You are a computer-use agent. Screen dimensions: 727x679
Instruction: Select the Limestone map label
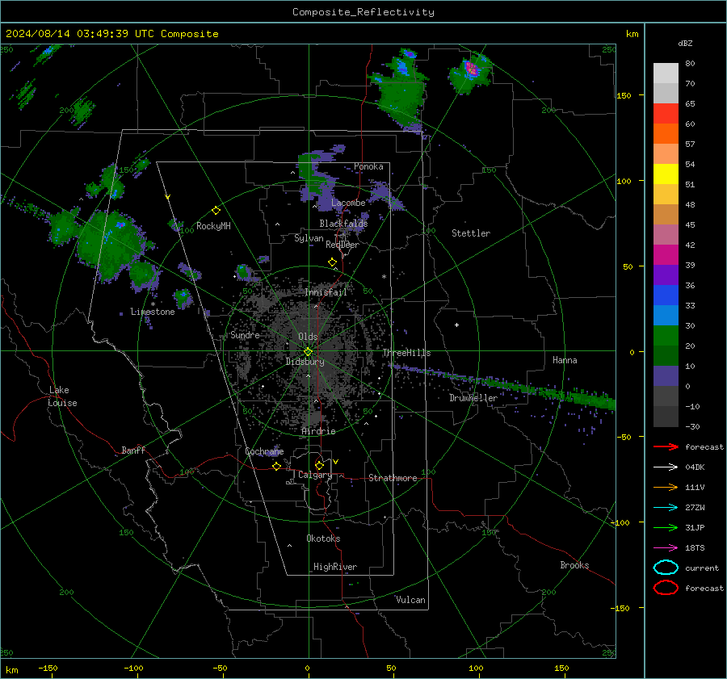point(153,312)
